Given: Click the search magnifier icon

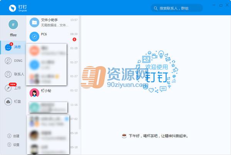Looking at the screenshot, I should pos(156,8).
